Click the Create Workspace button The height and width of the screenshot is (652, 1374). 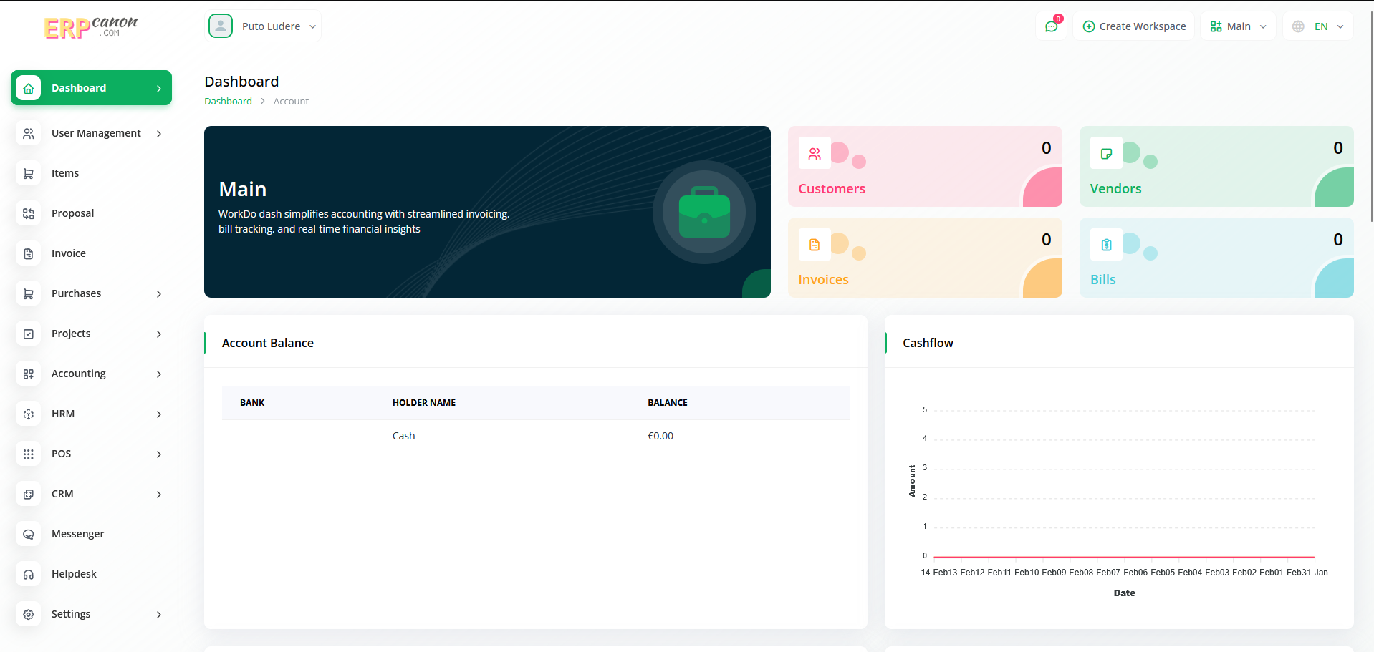pos(1134,26)
